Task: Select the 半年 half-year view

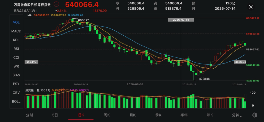Action: coord(184,115)
